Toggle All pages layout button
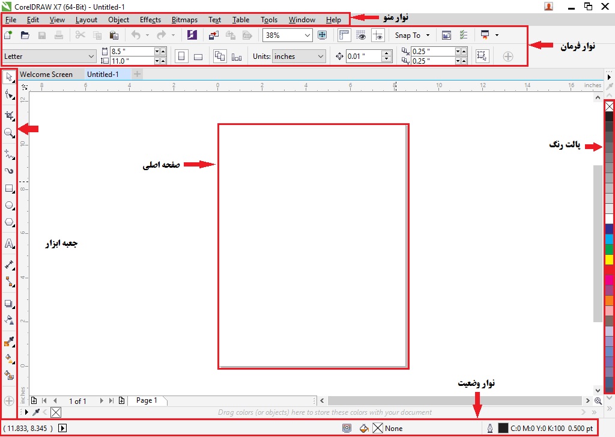615x437 pixels. coord(220,56)
